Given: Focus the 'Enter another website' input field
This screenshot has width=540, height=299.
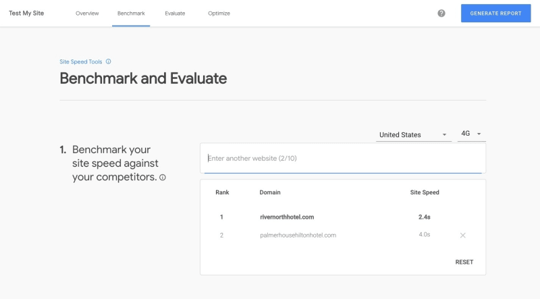Looking at the screenshot, I should (343, 159).
